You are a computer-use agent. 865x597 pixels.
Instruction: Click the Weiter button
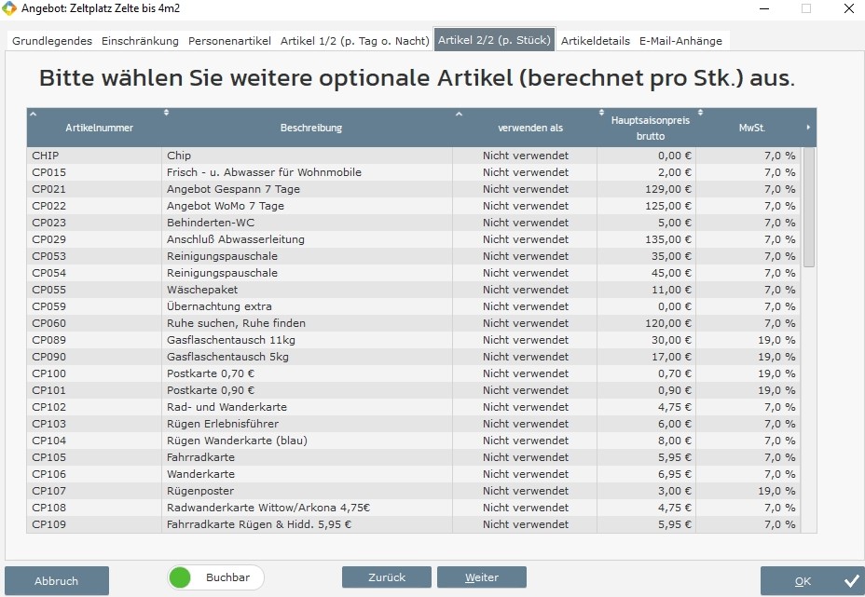(482, 577)
